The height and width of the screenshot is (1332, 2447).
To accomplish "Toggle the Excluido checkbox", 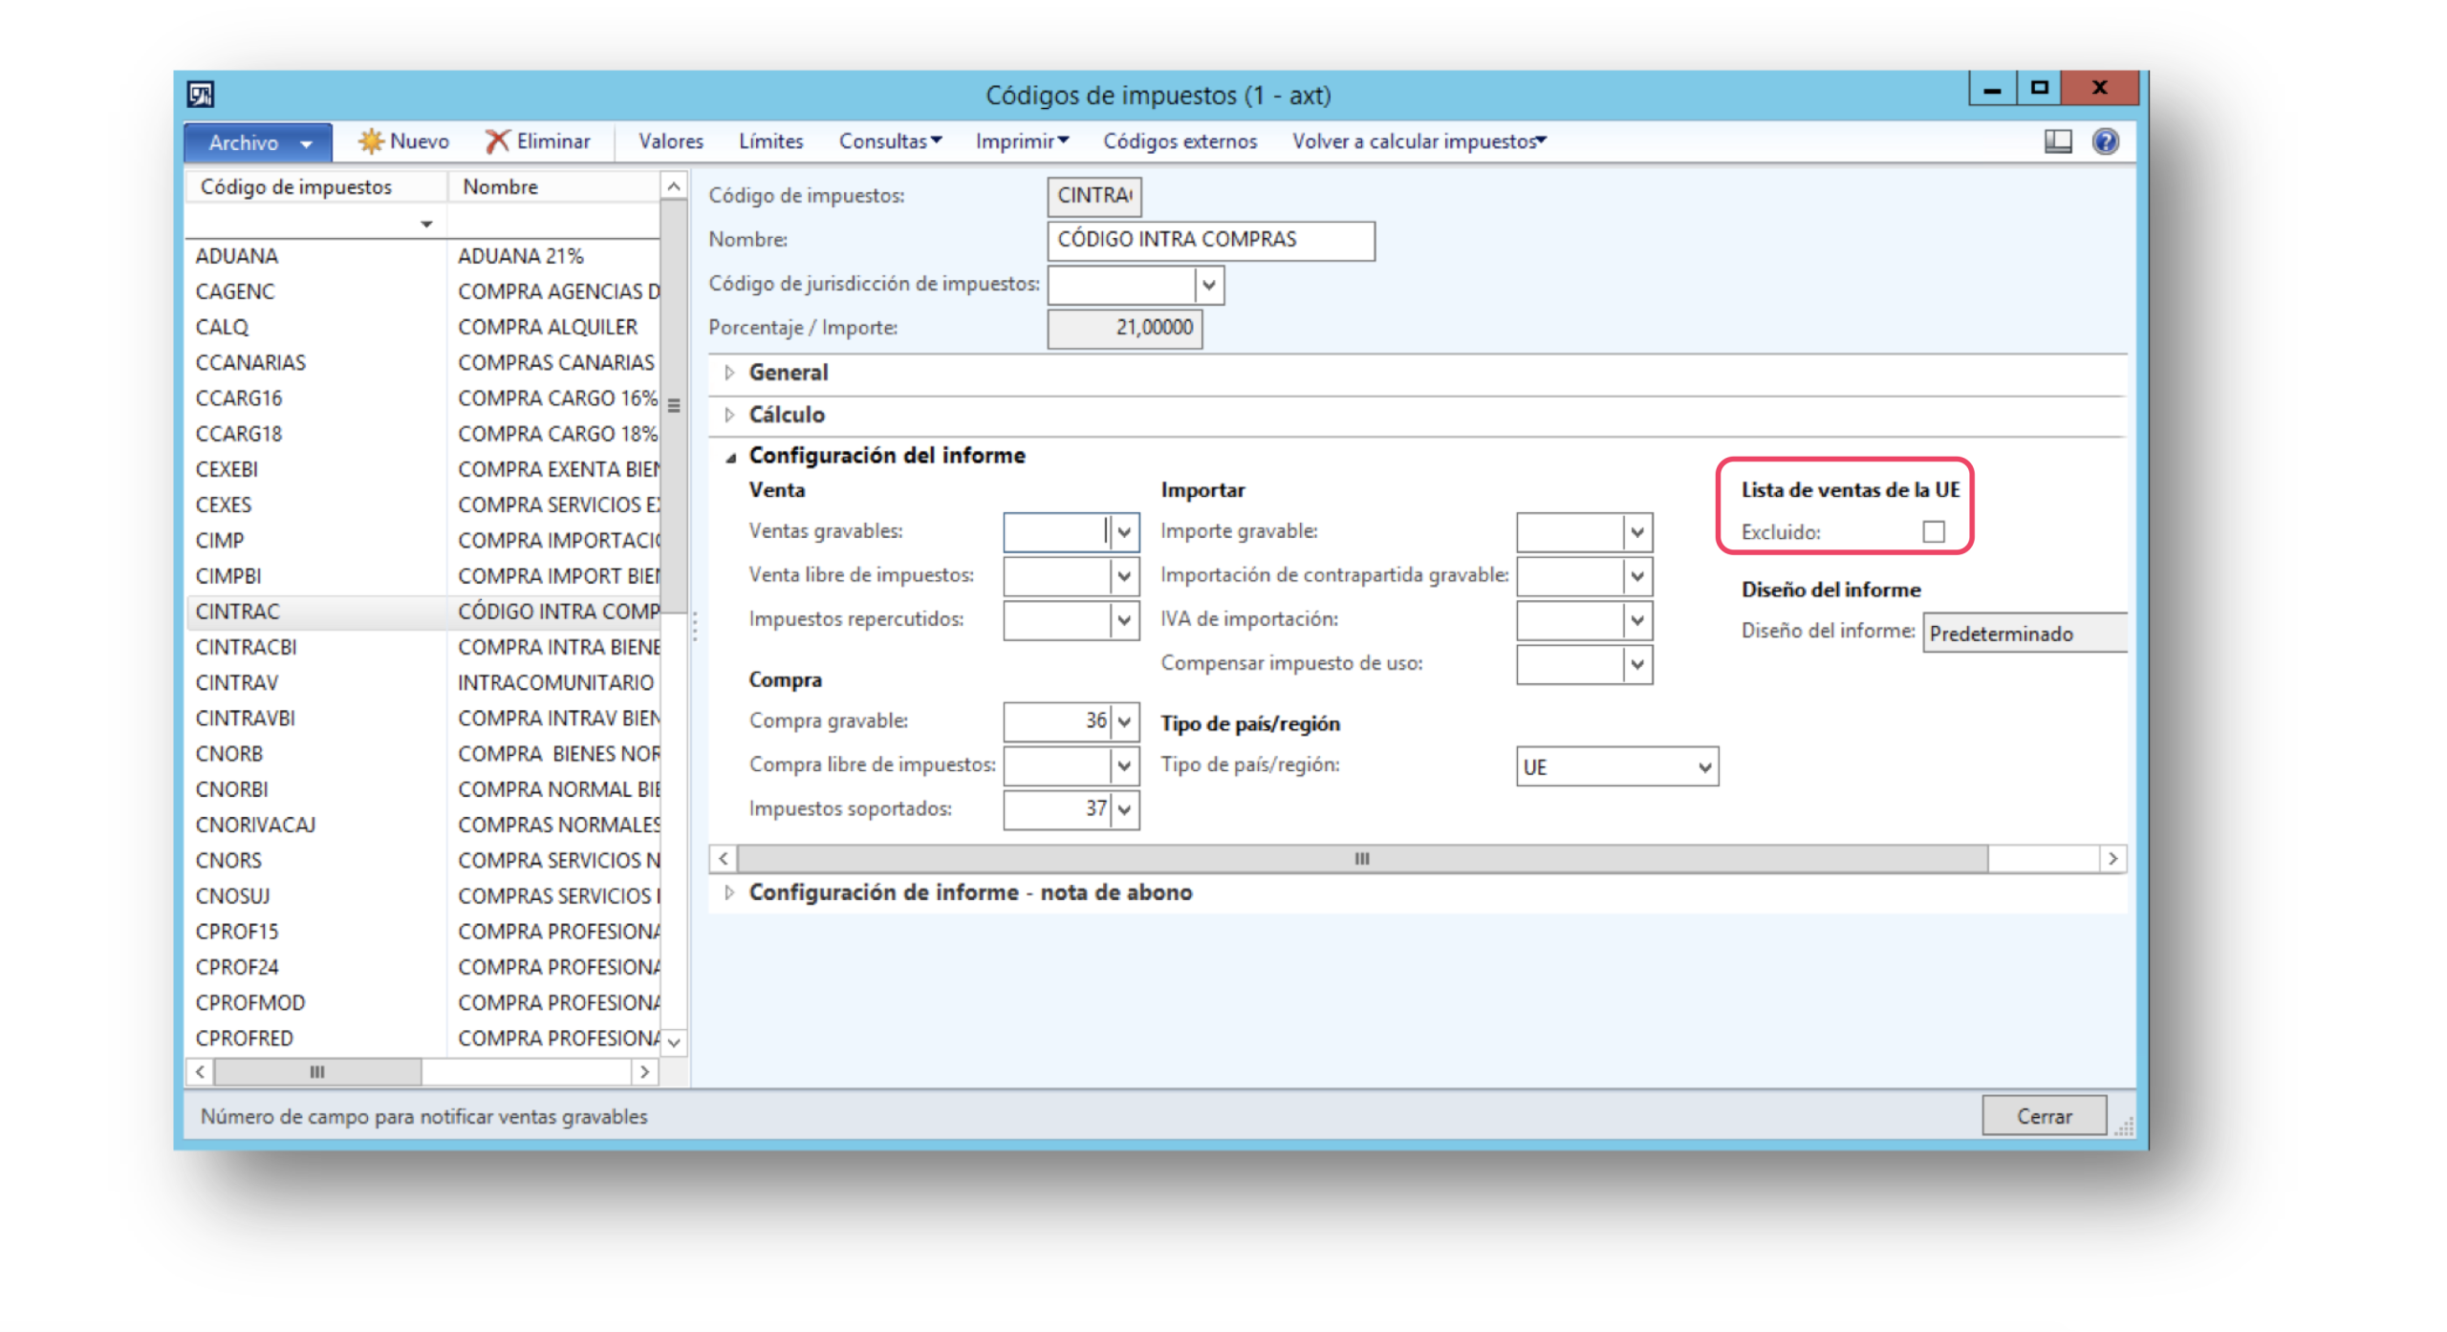I will point(1932,531).
